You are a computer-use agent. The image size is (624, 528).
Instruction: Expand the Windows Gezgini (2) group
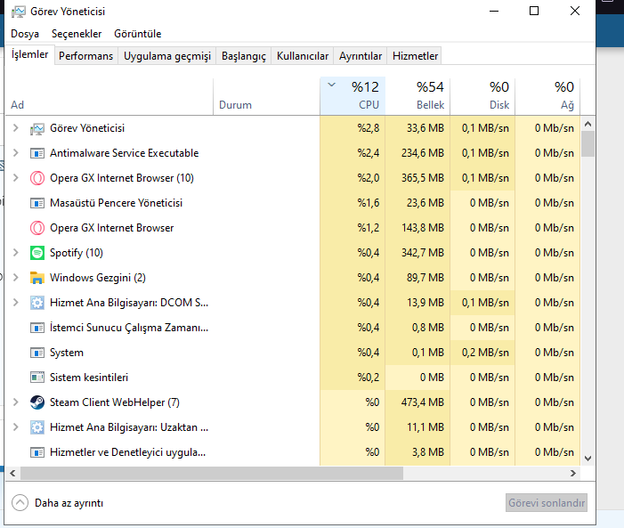pos(15,278)
